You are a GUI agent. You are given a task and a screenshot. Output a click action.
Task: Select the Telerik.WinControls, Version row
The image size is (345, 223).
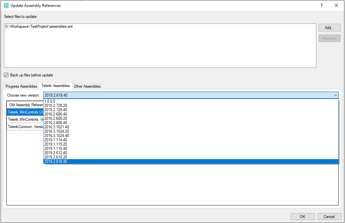(x=25, y=119)
